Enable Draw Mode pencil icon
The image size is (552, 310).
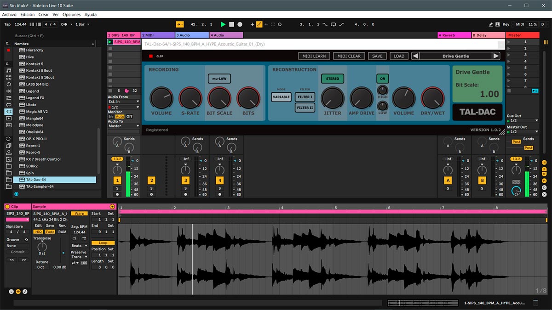[491, 24]
